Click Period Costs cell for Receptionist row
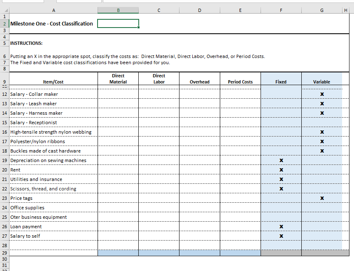Screen dimensions: 354x271 240,123
